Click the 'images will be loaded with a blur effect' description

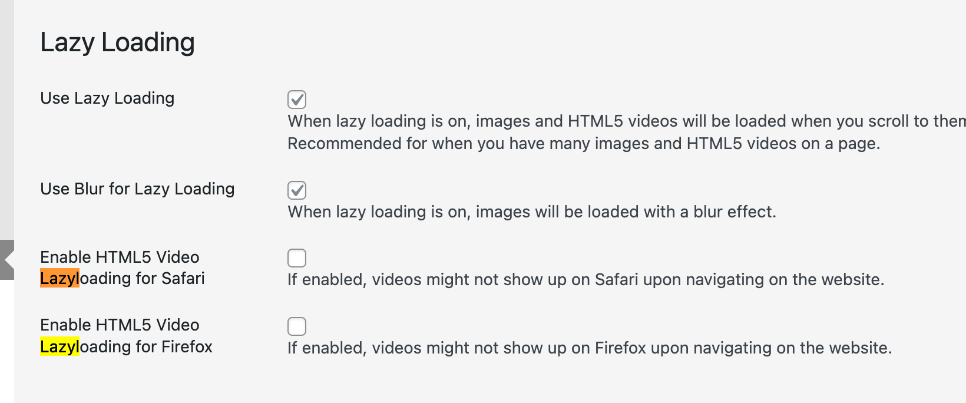[x=531, y=212]
